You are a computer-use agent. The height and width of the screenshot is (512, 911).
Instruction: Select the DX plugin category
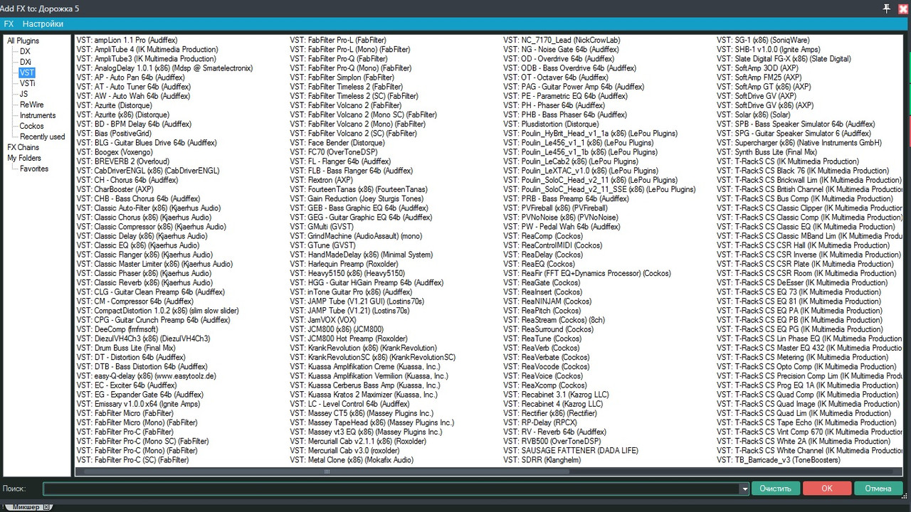(x=25, y=51)
